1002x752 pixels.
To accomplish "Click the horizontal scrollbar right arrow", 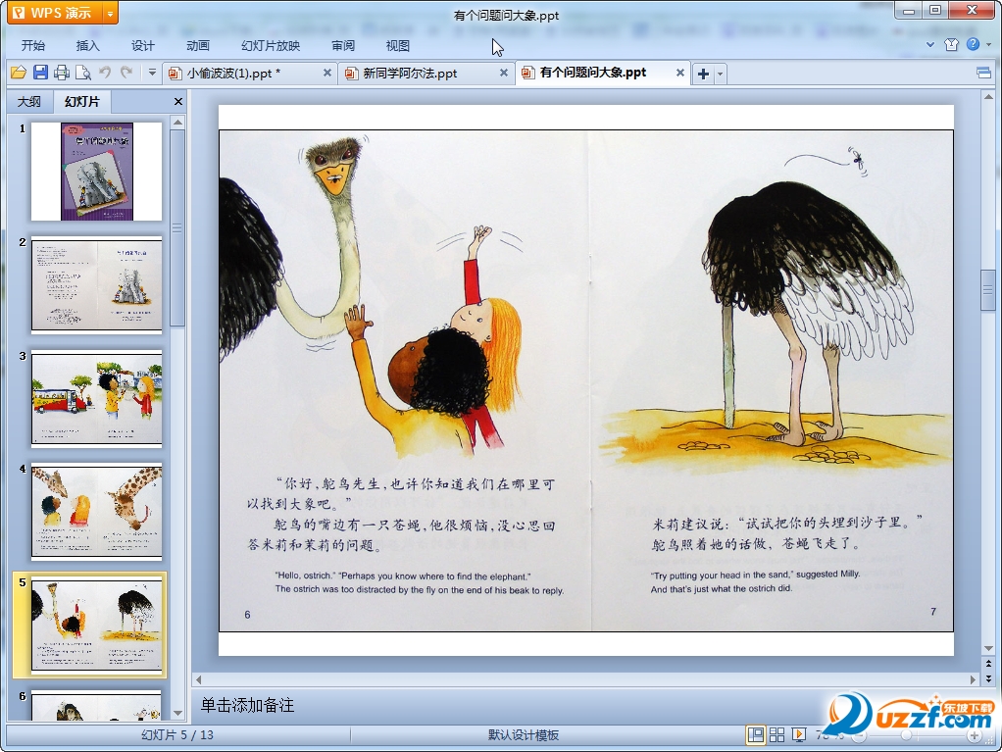I will click(x=974, y=679).
